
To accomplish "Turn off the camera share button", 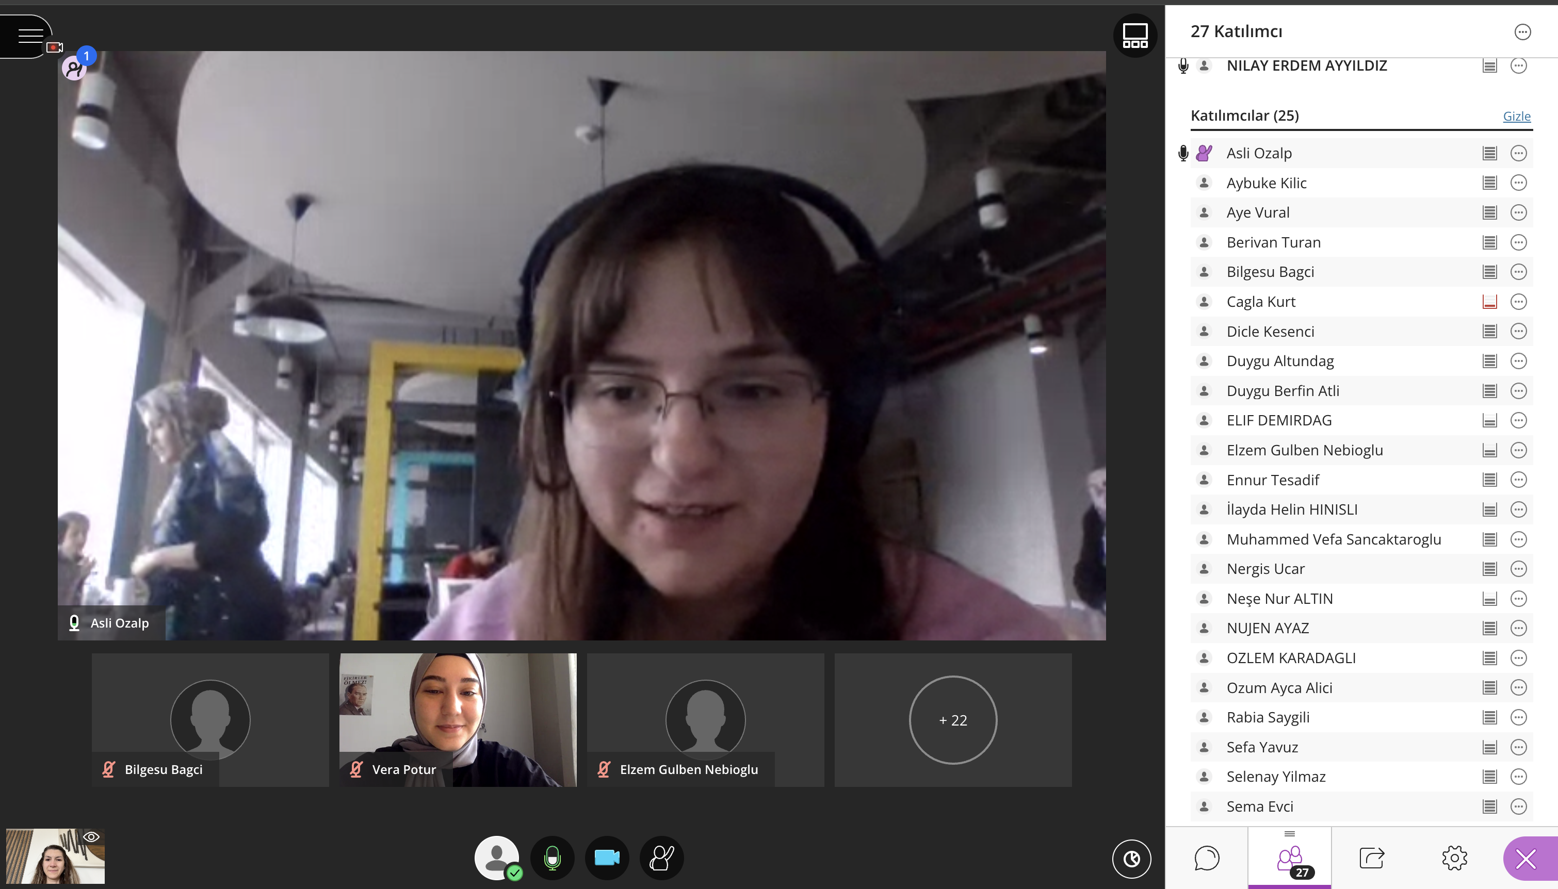I will point(607,858).
